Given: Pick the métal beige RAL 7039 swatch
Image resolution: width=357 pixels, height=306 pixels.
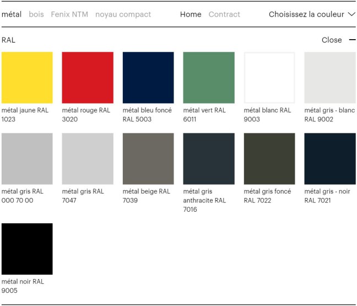Looking at the screenshot, I should click(x=148, y=159).
